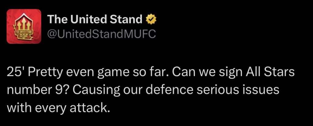Open The United Stand profile avatar
The height and width of the screenshot is (126, 313).
coord(24,26)
